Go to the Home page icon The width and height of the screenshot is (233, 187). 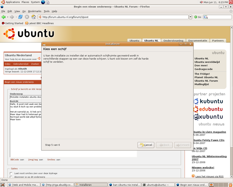click(33, 17)
